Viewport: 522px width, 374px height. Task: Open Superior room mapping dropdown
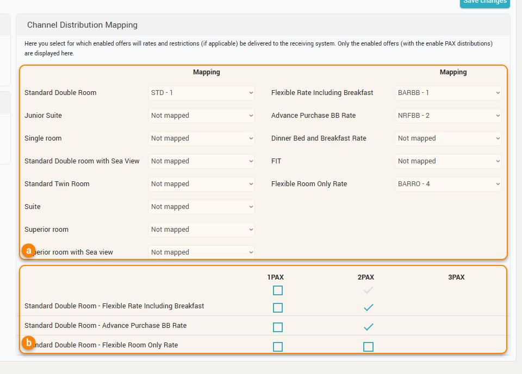click(201, 230)
